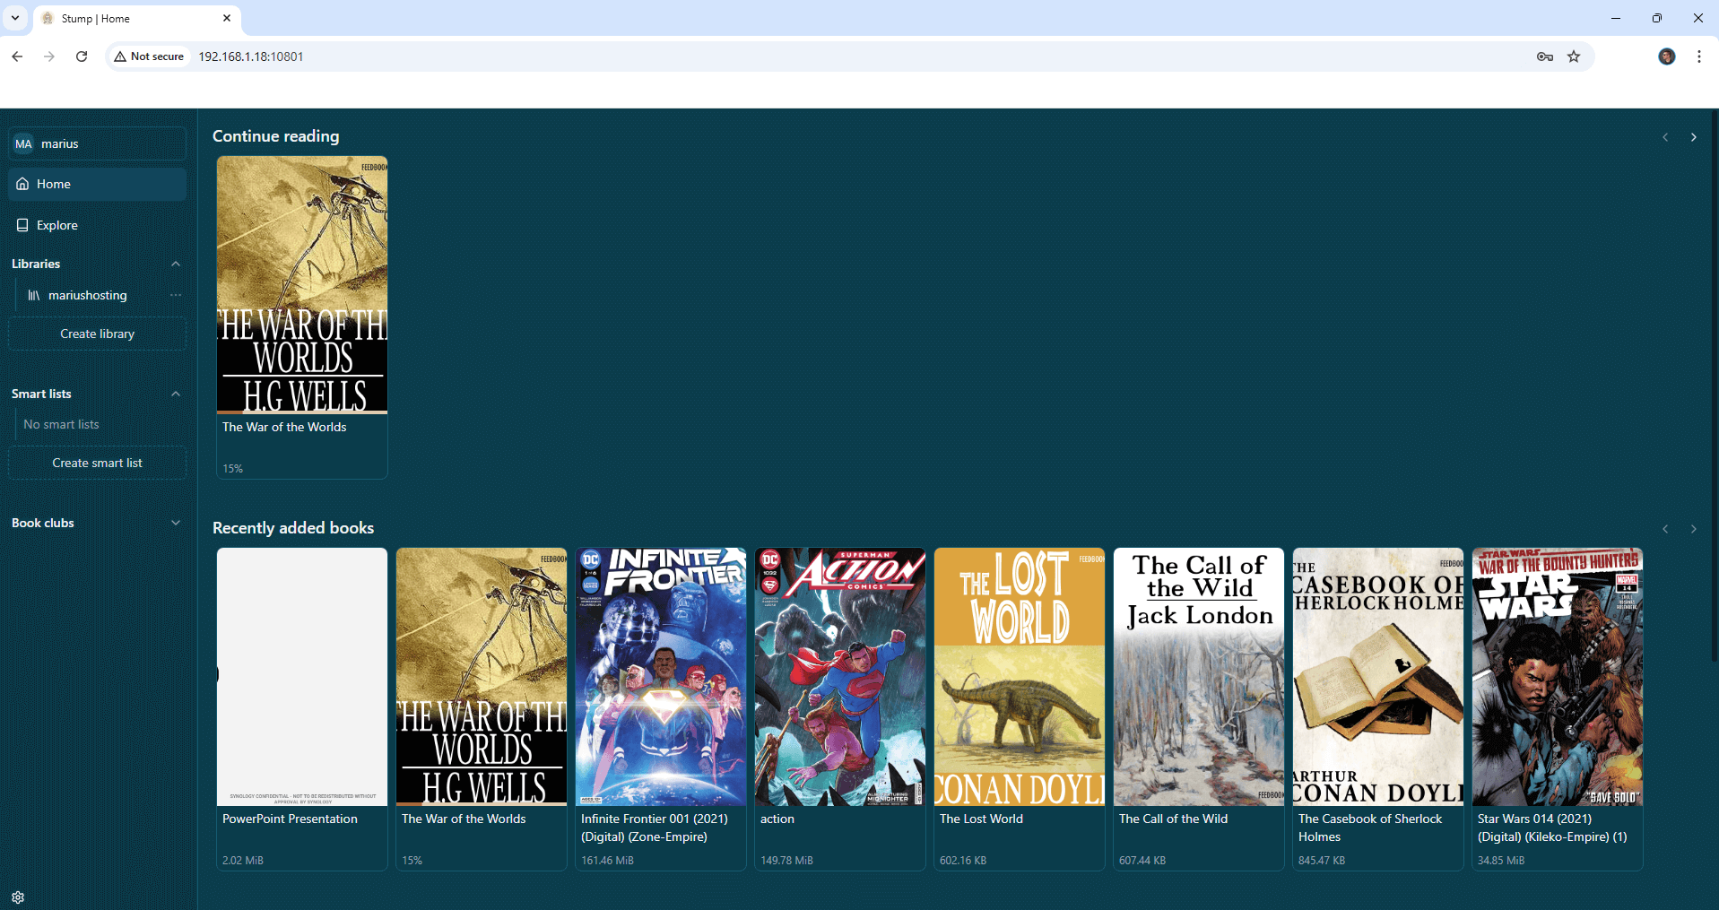The width and height of the screenshot is (1719, 910).
Task: Reload the page
Action: 82,56
